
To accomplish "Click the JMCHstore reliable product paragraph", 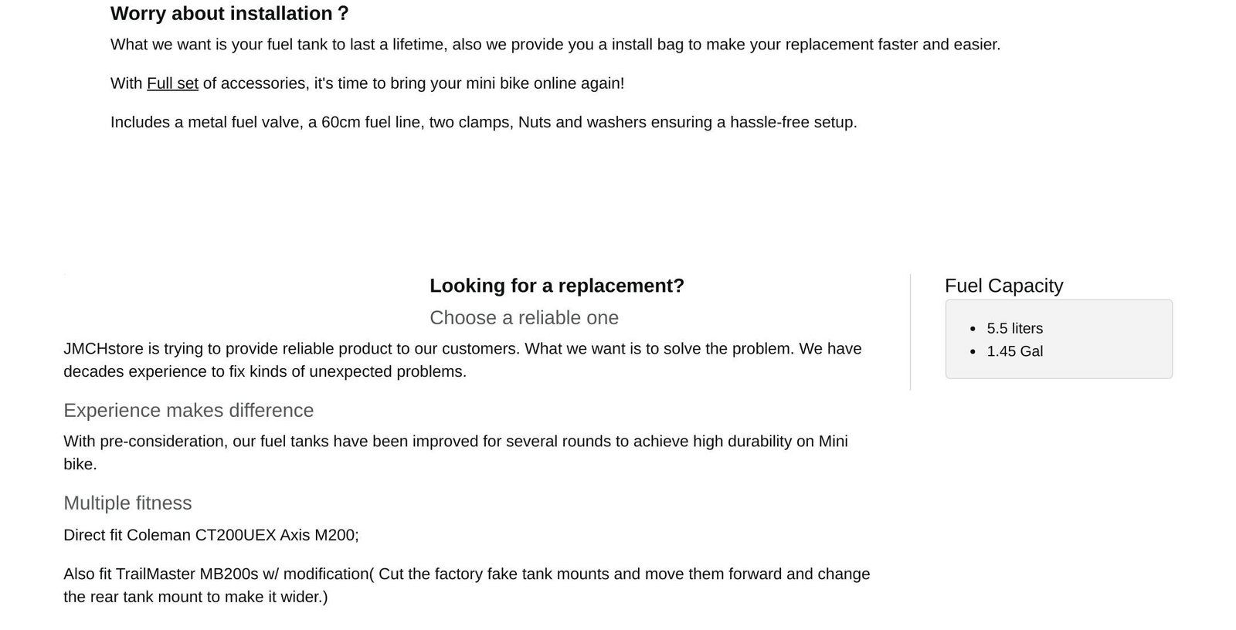I will coord(462,360).
